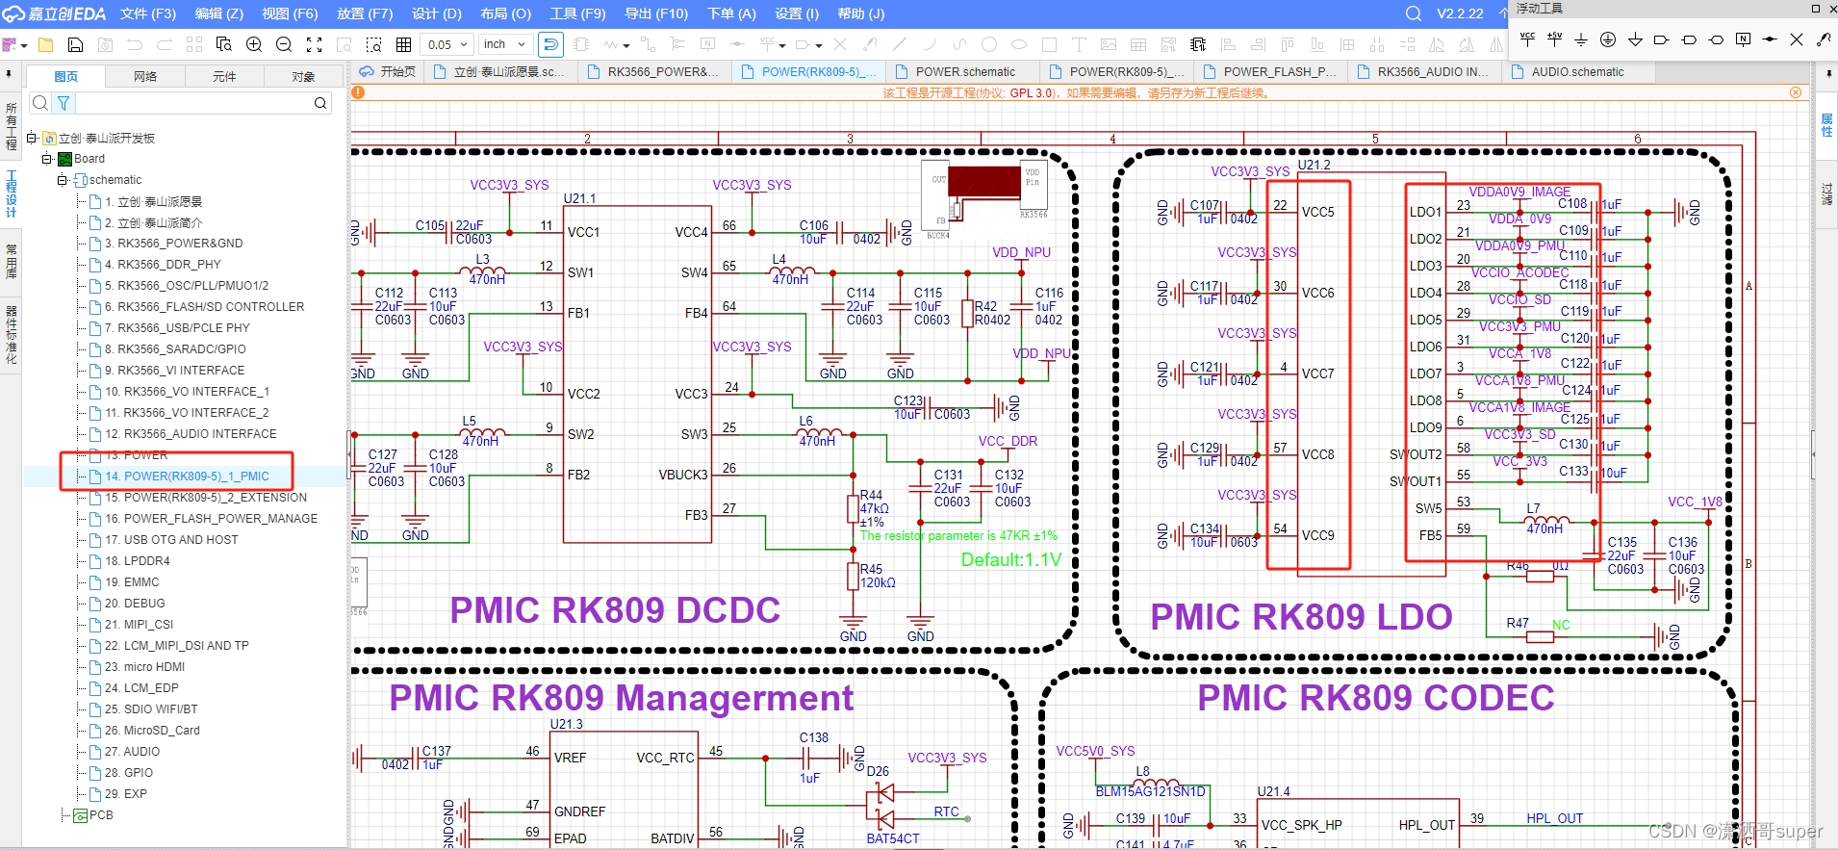Select page 16. POWER_FLASH_POWER_MANAGE in tree
The image size is (1838, 850).
pyautogui.click(x=211, y=518)
